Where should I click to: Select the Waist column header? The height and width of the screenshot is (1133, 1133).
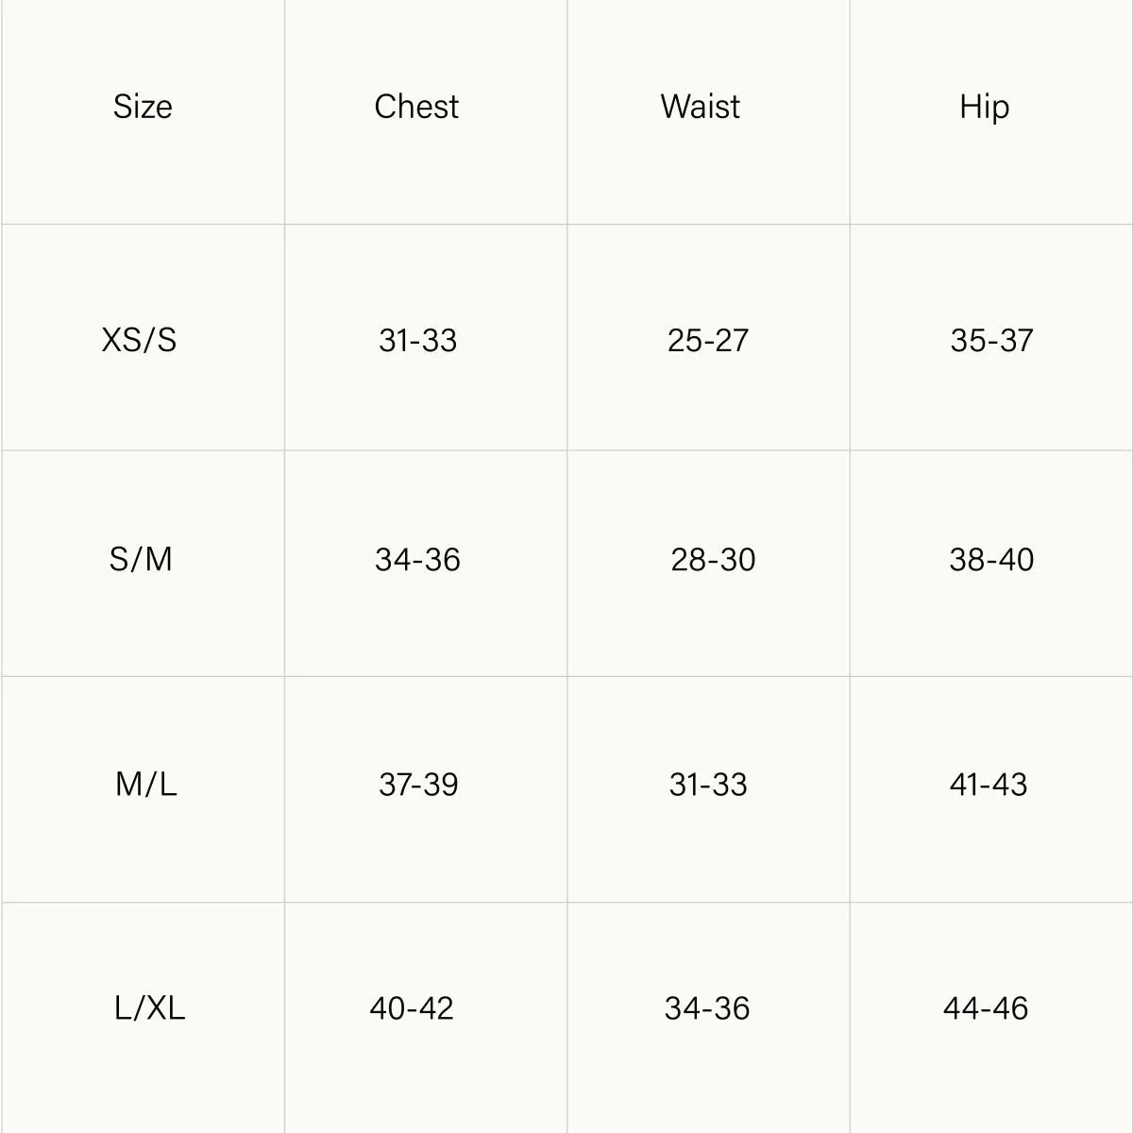(701, 107)
